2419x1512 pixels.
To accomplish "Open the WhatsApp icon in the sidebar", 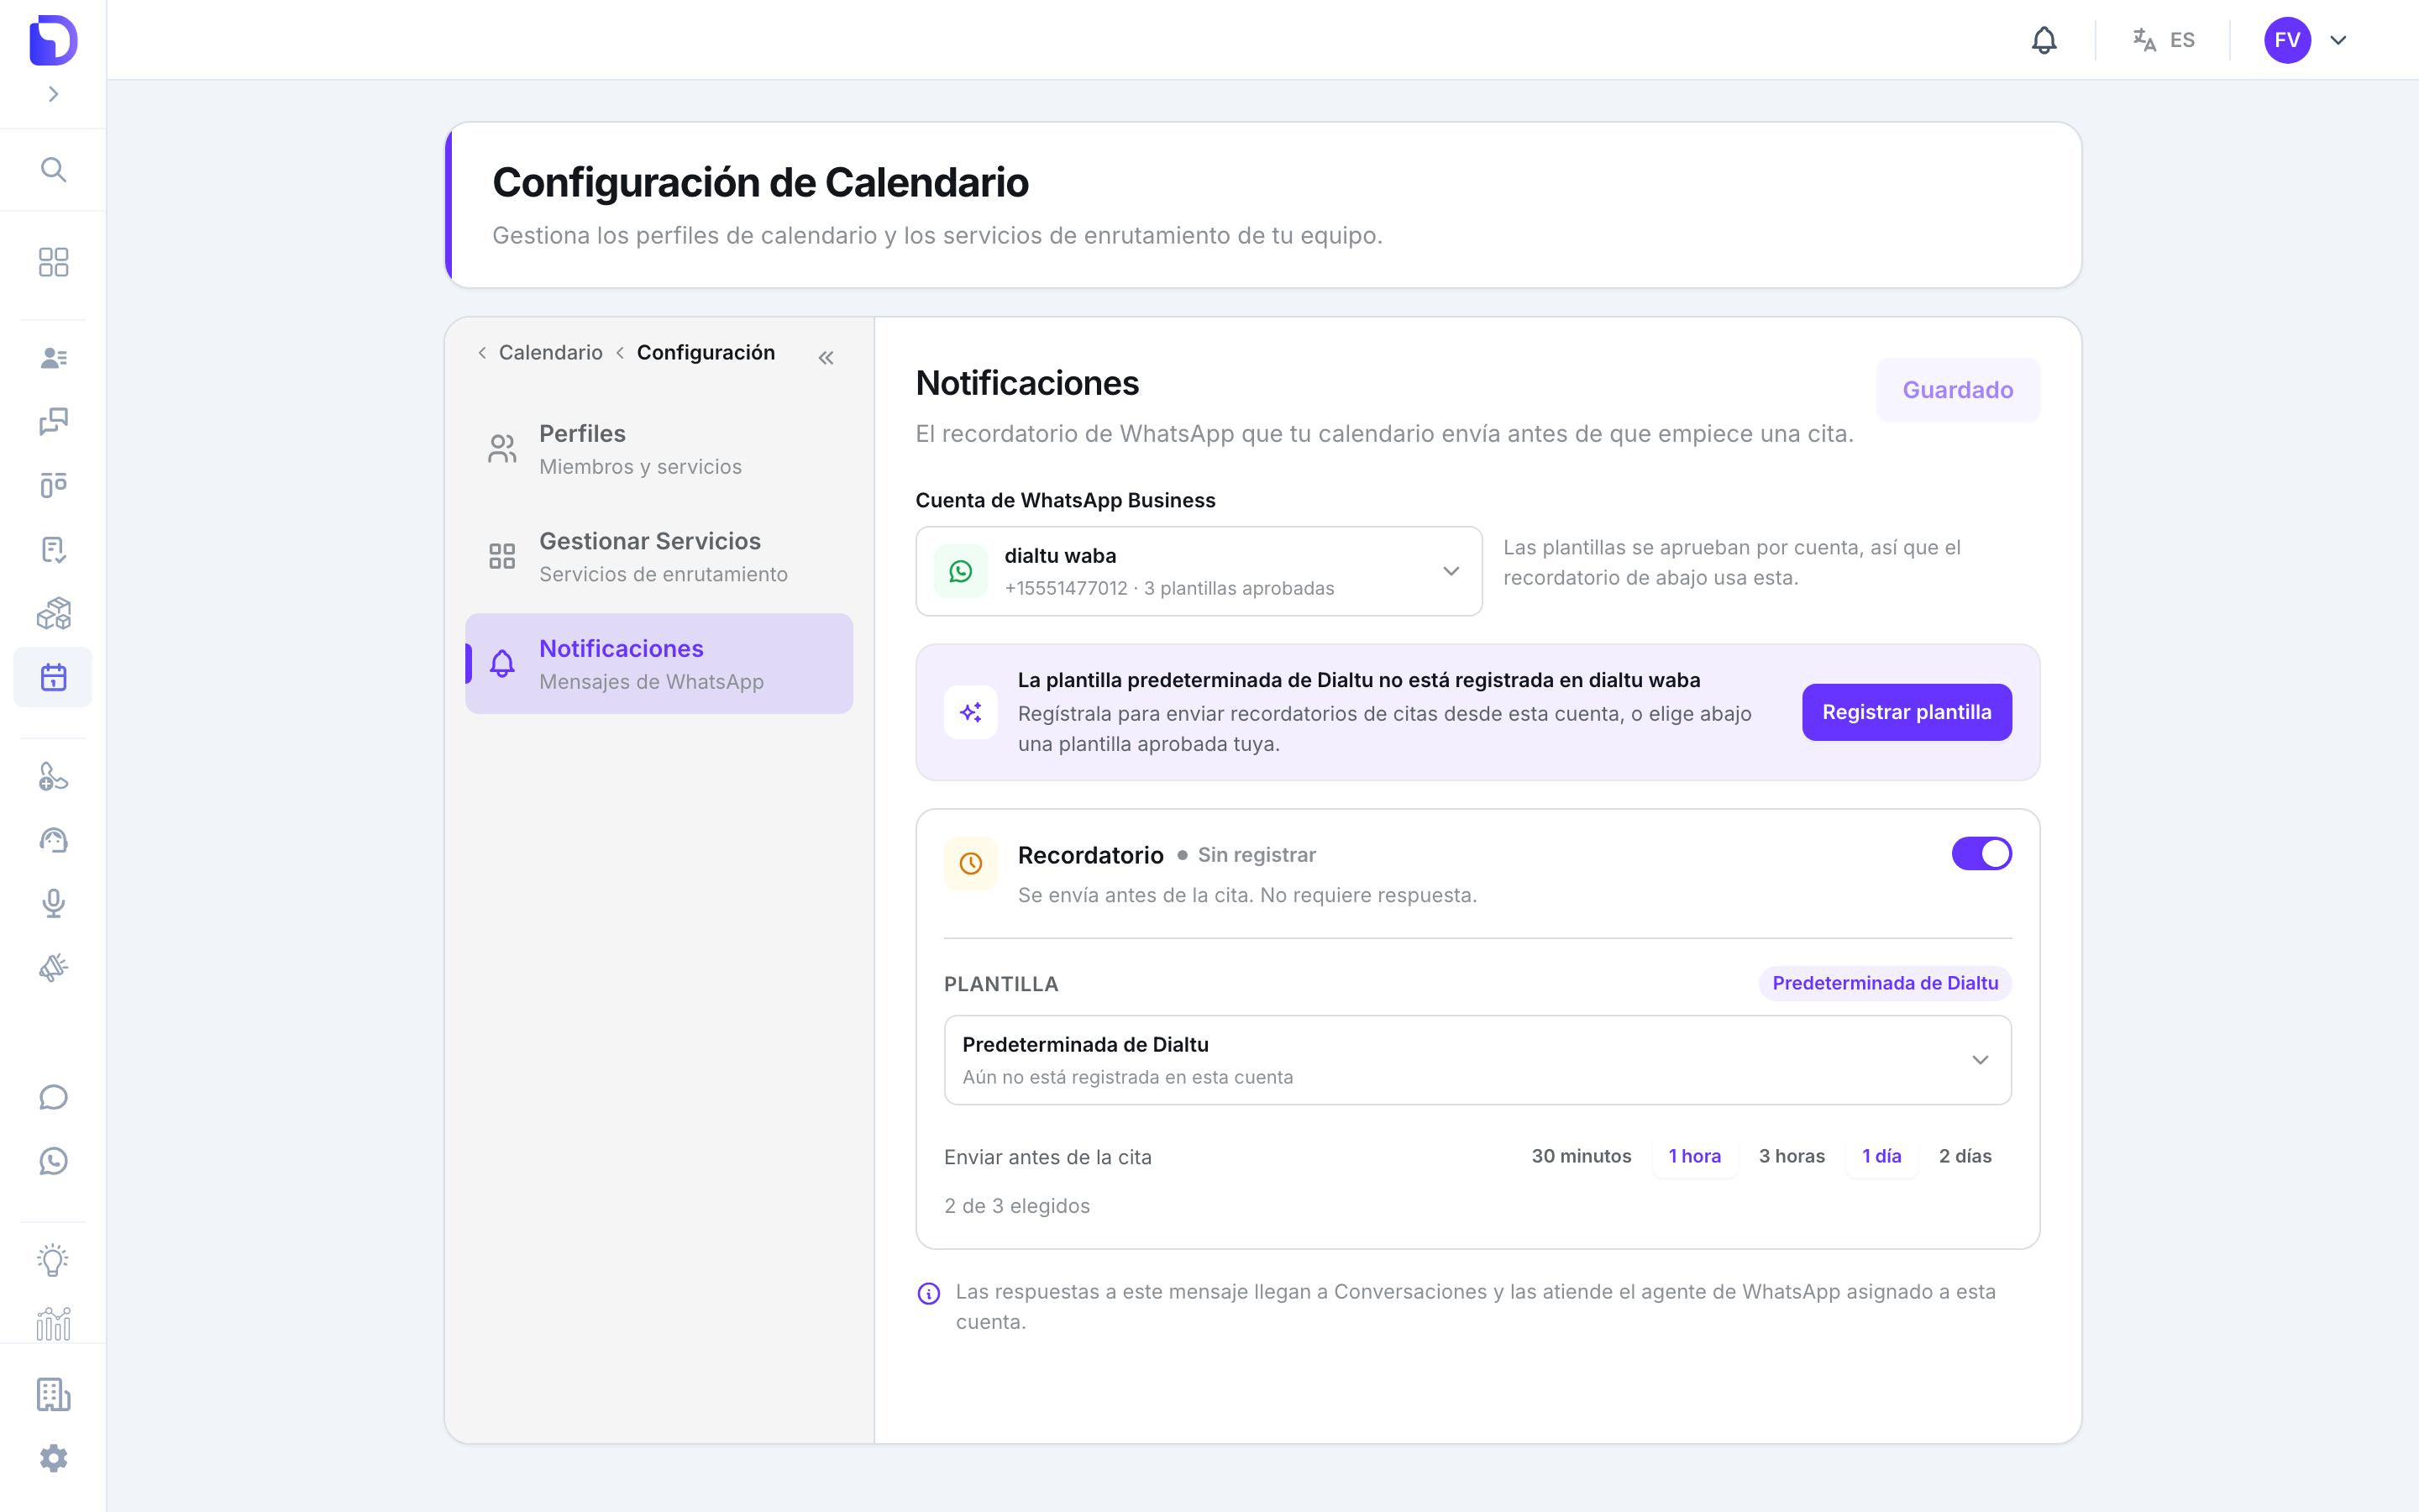I will pos(53,1161).
